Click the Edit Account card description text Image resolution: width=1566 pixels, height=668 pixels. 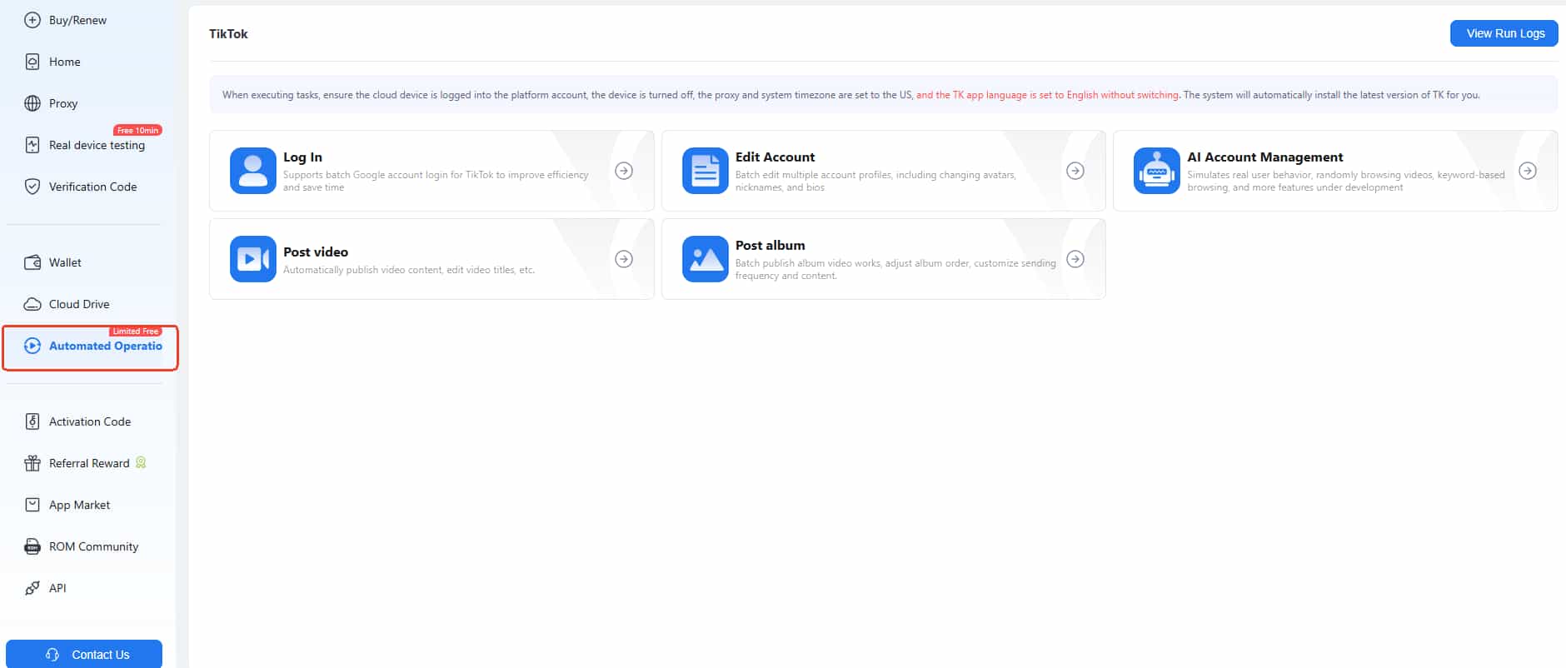(875, 181)
